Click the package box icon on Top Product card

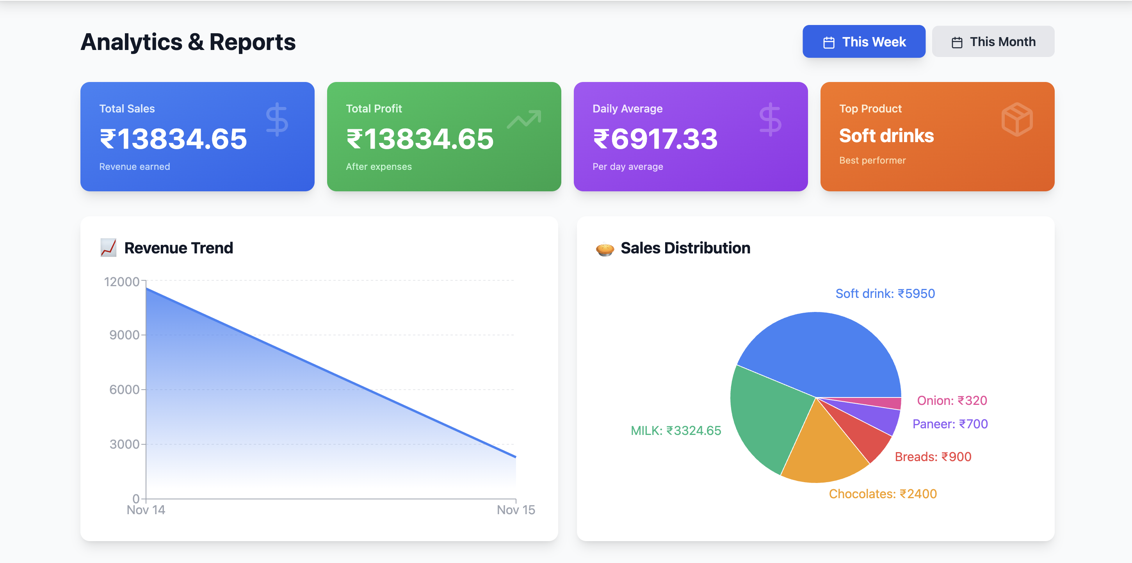[x=1017, y=119]
